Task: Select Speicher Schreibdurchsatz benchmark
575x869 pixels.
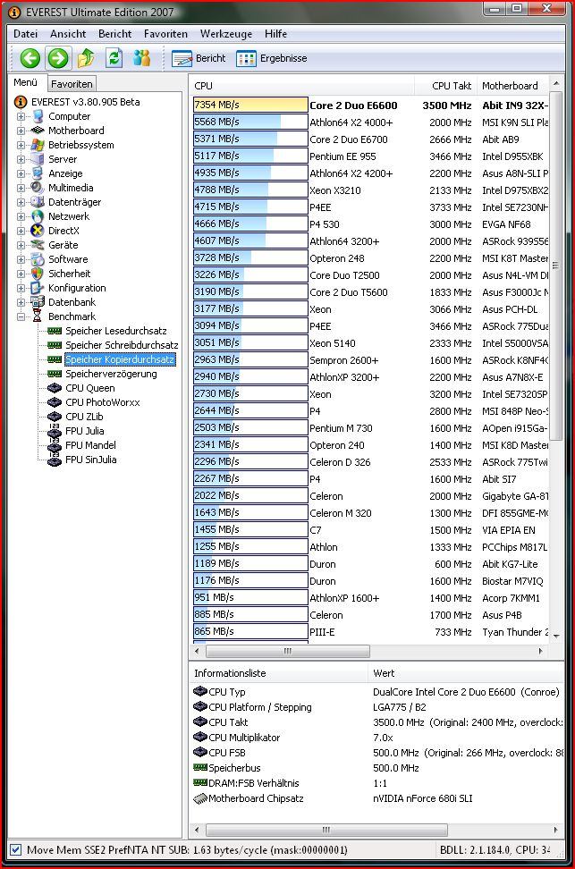Action: click(x=122, y=345)
